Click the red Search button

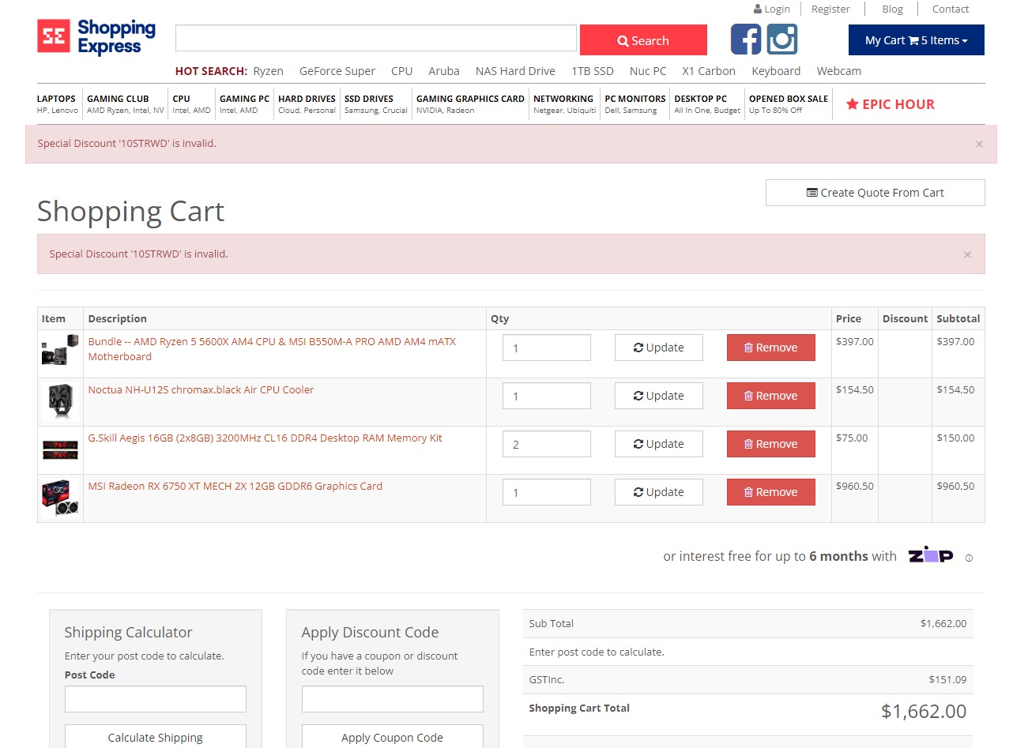[x=643, y=40]
